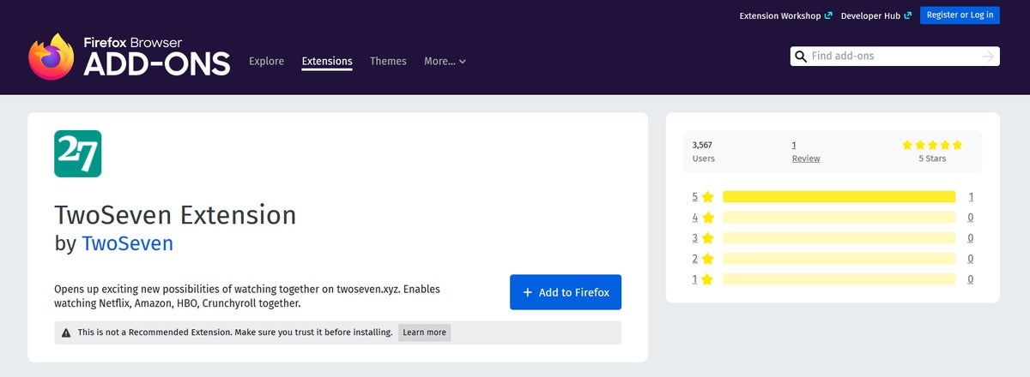Click the number 5 rating row label

click(x=695, y=196)
